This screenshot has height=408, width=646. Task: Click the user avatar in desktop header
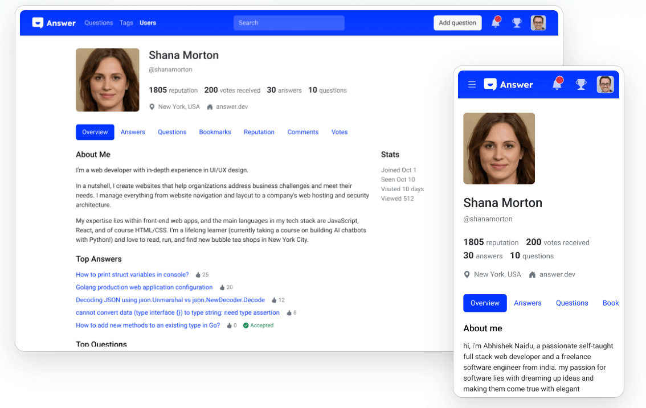tap(538, 23)
